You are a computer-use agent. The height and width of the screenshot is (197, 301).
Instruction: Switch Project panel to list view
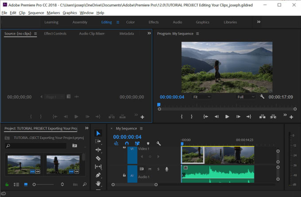(16, 185)
